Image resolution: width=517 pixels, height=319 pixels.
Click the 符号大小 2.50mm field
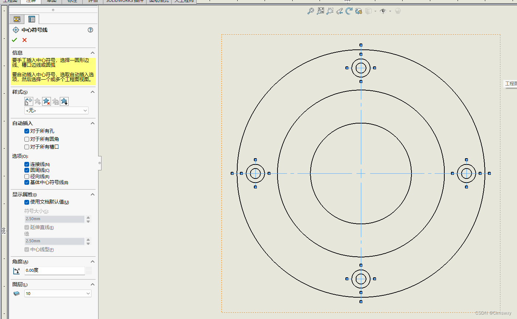point(55,219)
